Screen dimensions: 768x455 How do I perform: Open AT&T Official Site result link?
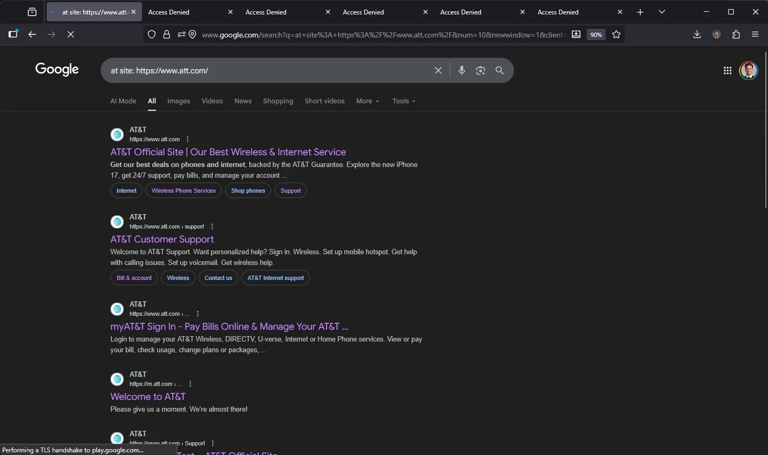[228, 152]
